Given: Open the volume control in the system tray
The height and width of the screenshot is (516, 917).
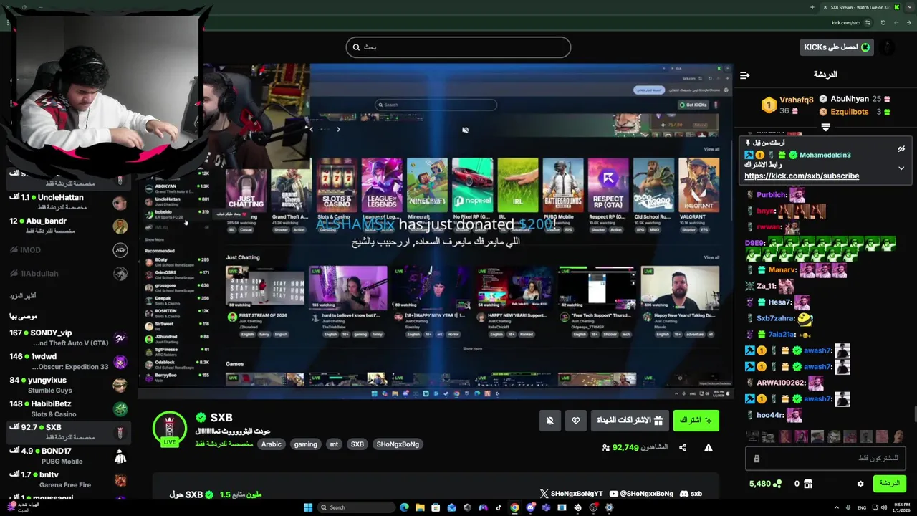Looking at the screenshot, I should tap(883, 507).
